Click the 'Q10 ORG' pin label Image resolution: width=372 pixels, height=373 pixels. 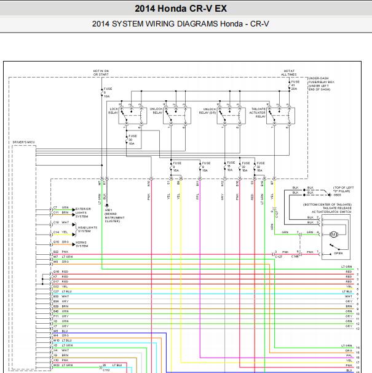coord(61,242)
